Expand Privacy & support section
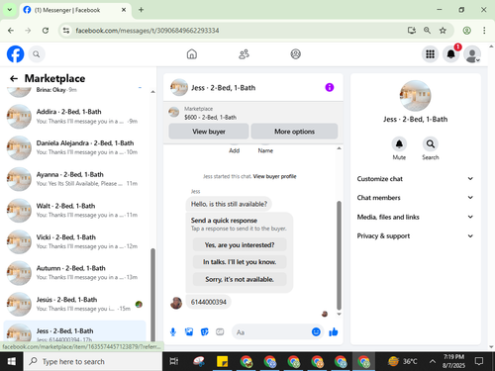 click(415, 235)
